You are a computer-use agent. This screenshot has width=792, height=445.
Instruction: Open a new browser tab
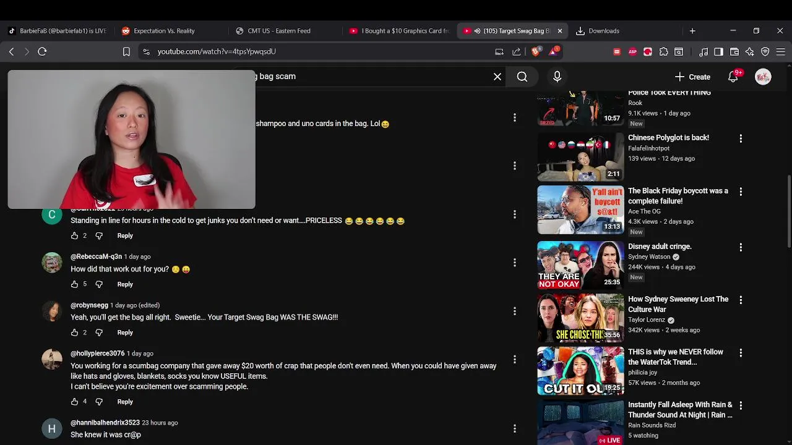click(x=692, y=31)
